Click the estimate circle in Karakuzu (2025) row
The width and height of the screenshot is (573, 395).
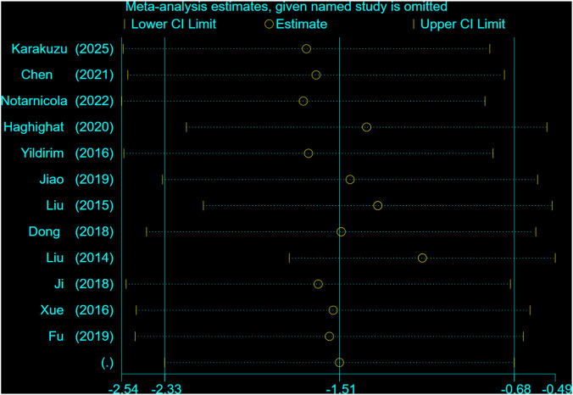pos(306,48)
